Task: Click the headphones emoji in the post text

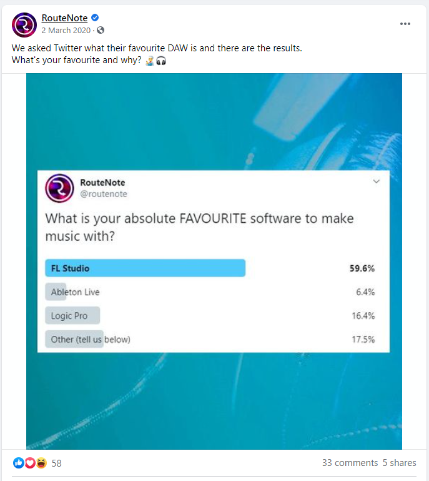Action: coord(161,61)
